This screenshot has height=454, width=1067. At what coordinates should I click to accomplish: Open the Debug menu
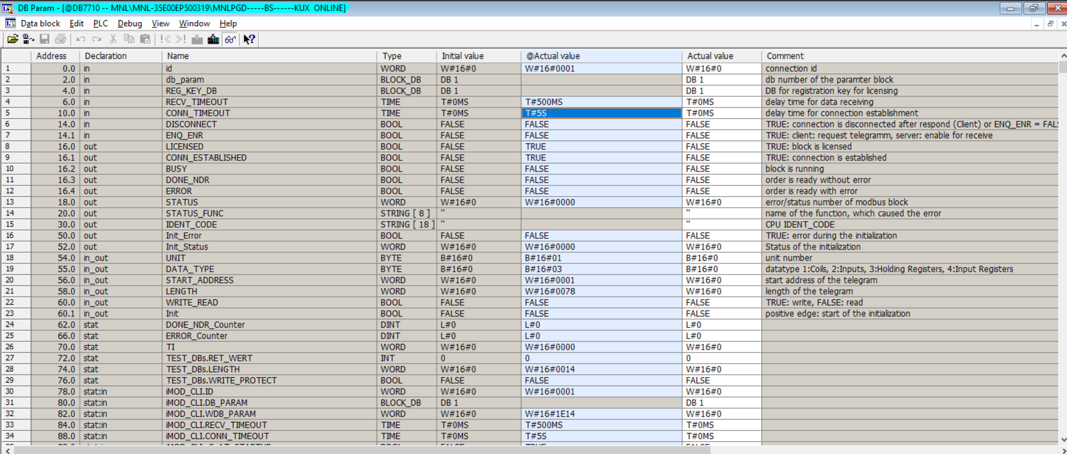(x=129, y=23)
